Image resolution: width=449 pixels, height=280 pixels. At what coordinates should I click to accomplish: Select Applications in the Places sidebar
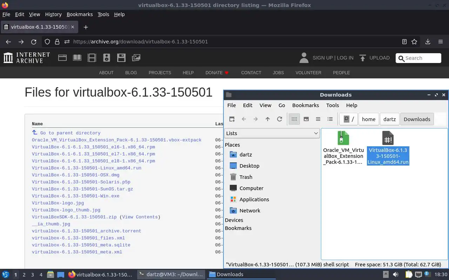tap(254, 199)
